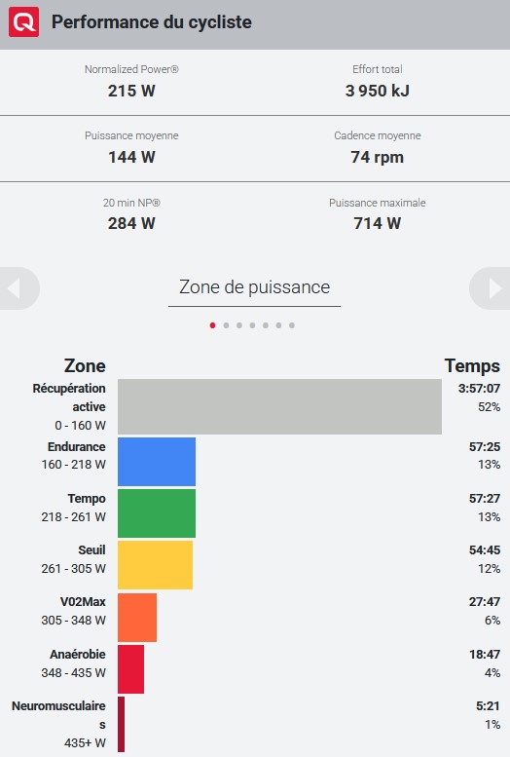This screenshot has height=757, width=510.
Task: Select the first red carousel dot
Action: point(213,325)
